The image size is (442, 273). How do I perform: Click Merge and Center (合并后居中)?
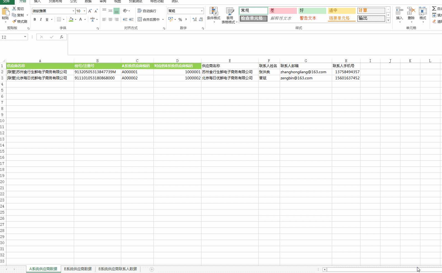pos(149,19)
